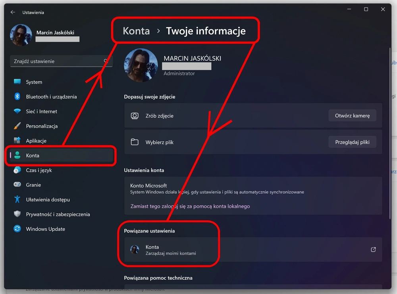Click the folder icon beside Wybierz plik
The width and height of the screenshot is (397, 294).
pyautogui.click(x=135, y=142)
